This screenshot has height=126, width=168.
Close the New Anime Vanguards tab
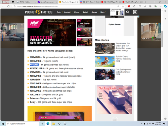78,2
